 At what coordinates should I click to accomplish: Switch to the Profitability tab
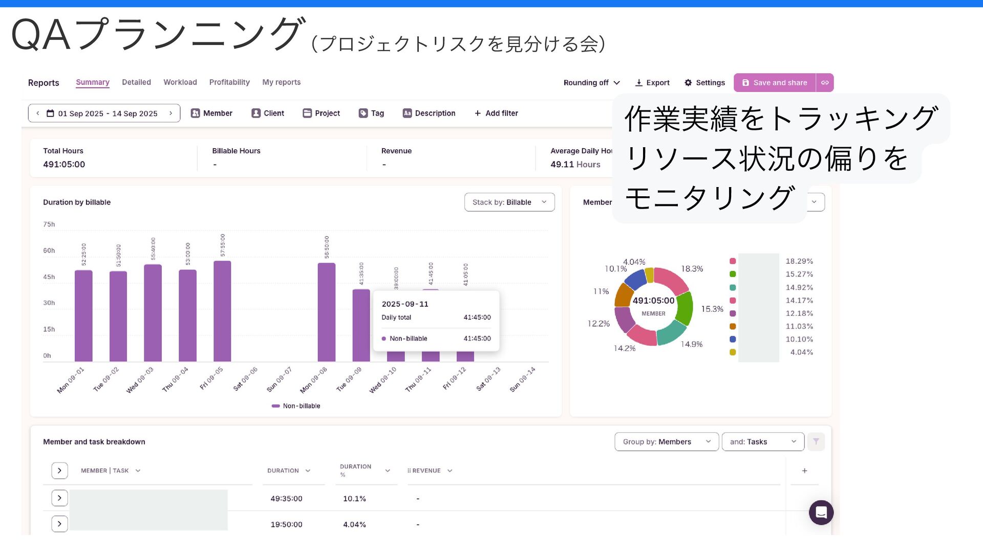point(229,82)
